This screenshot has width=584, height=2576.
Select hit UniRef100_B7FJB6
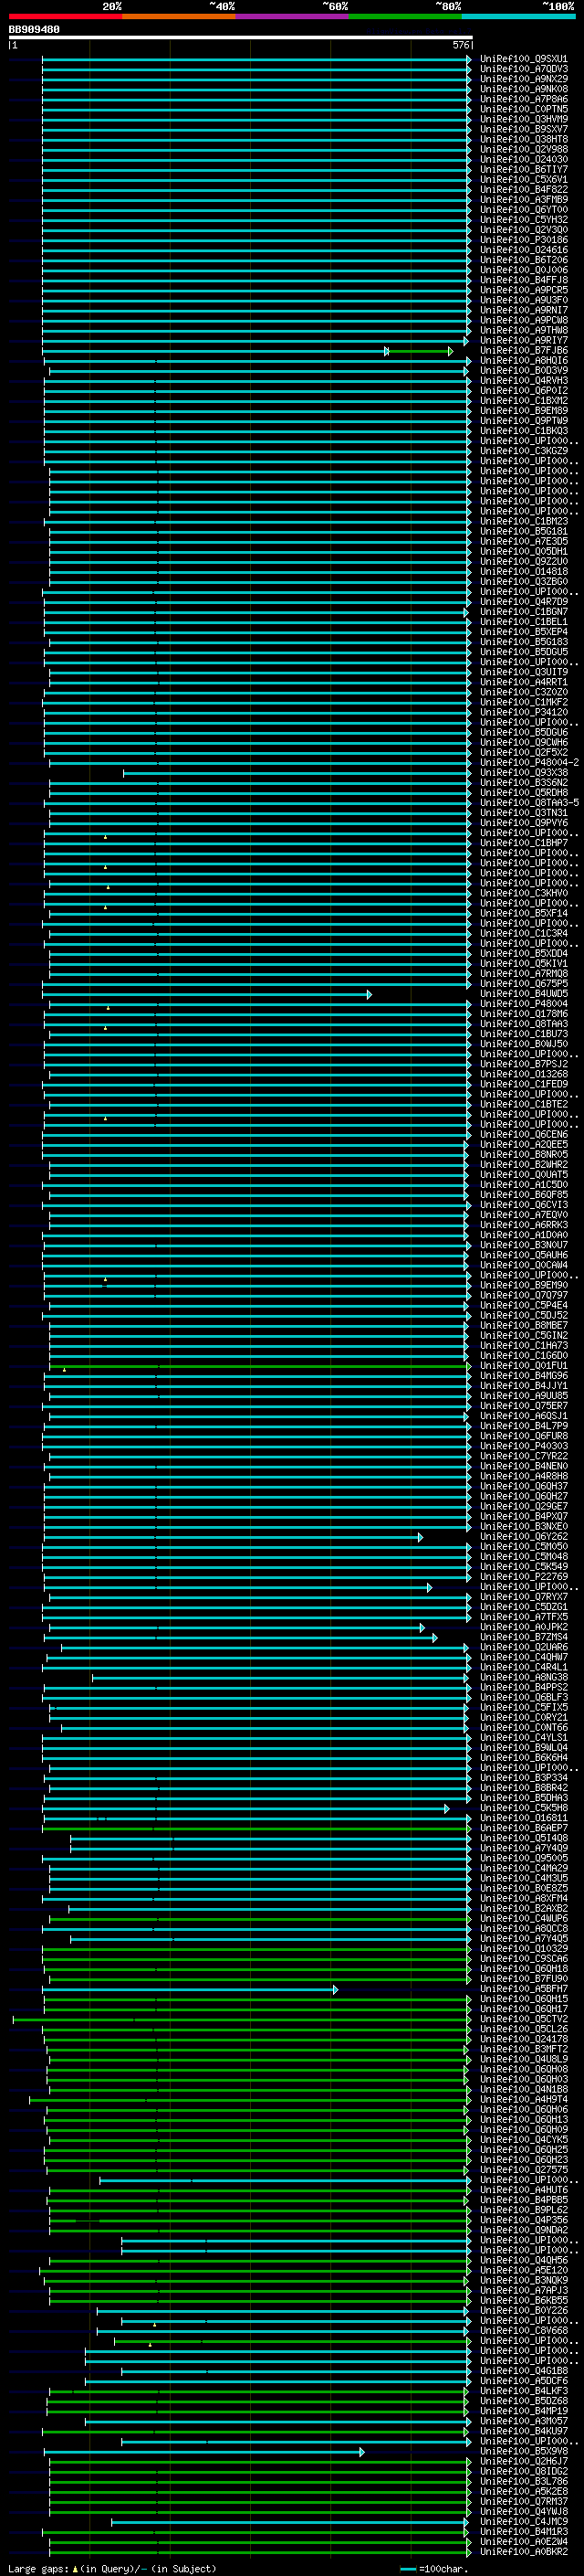coord(523,351)
